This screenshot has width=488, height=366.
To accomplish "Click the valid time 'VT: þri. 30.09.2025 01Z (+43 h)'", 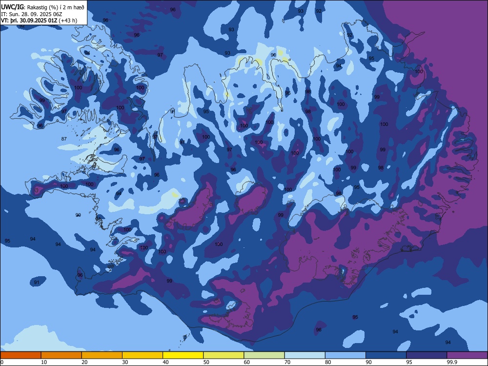I will point(39,21).
